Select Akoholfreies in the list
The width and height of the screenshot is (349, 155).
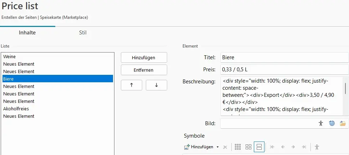coord(16,109)
